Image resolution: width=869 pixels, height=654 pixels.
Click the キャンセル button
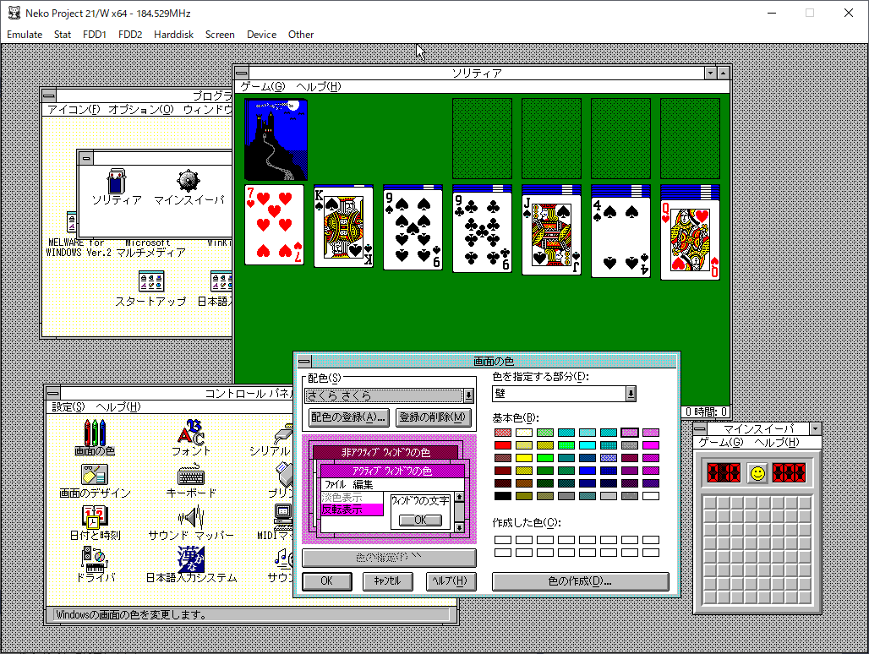[387, 580]
